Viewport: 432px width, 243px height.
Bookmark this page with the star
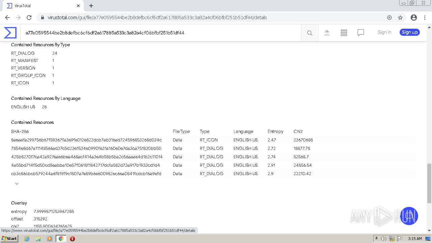[x=400, y=18]
